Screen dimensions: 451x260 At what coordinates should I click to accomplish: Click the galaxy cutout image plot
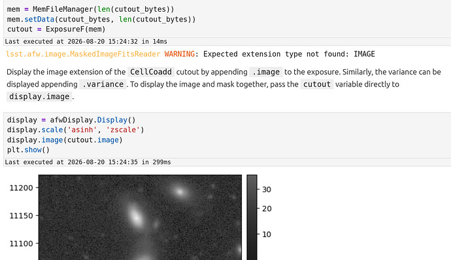(140, 217)
